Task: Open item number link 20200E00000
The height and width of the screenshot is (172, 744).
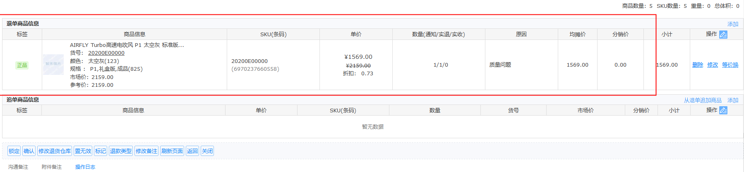Action: tap(106, 53)
